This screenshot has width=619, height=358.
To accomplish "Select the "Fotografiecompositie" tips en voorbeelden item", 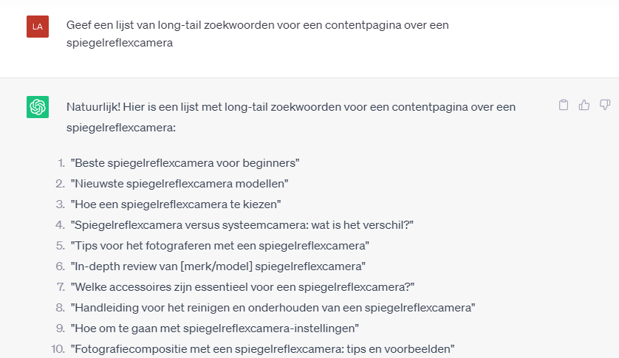I will tap(262, 348).
